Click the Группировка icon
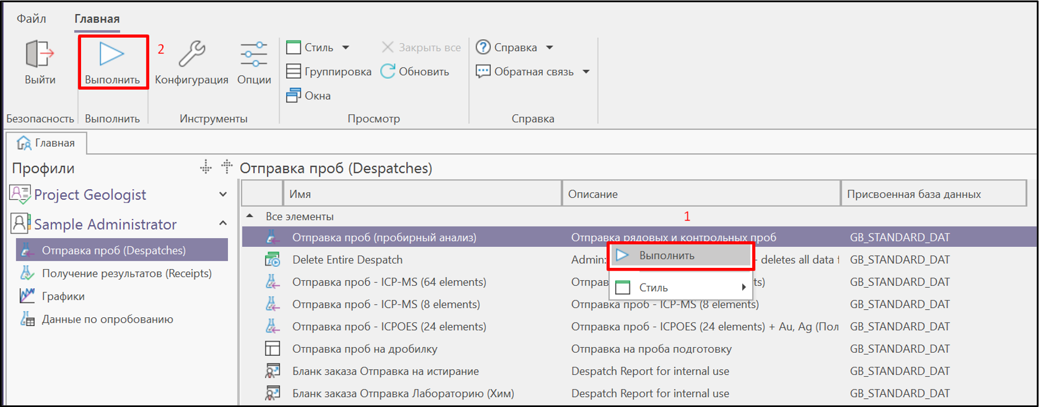Viewport: 1039px width, 407px height. click(294, 71)
